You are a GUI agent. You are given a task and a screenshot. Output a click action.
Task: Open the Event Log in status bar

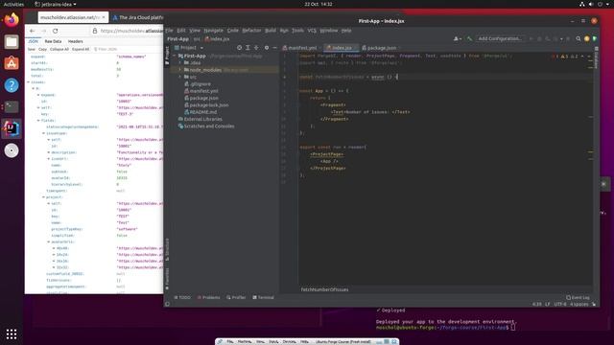(578, 298)
